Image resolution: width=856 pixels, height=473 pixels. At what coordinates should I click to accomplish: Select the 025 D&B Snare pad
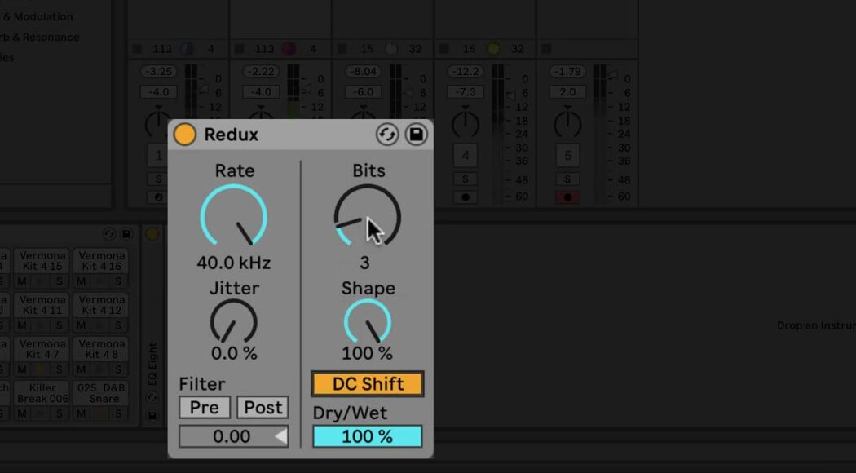102,393
